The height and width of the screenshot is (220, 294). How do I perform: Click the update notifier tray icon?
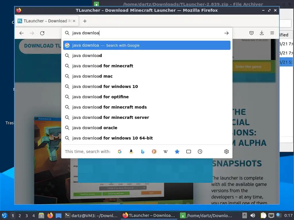point(278,215)
